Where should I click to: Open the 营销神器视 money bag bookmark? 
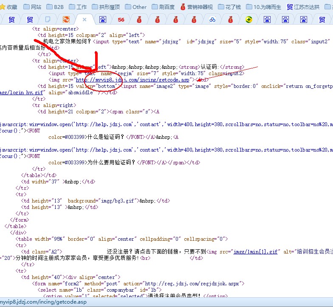click(197, 7)
